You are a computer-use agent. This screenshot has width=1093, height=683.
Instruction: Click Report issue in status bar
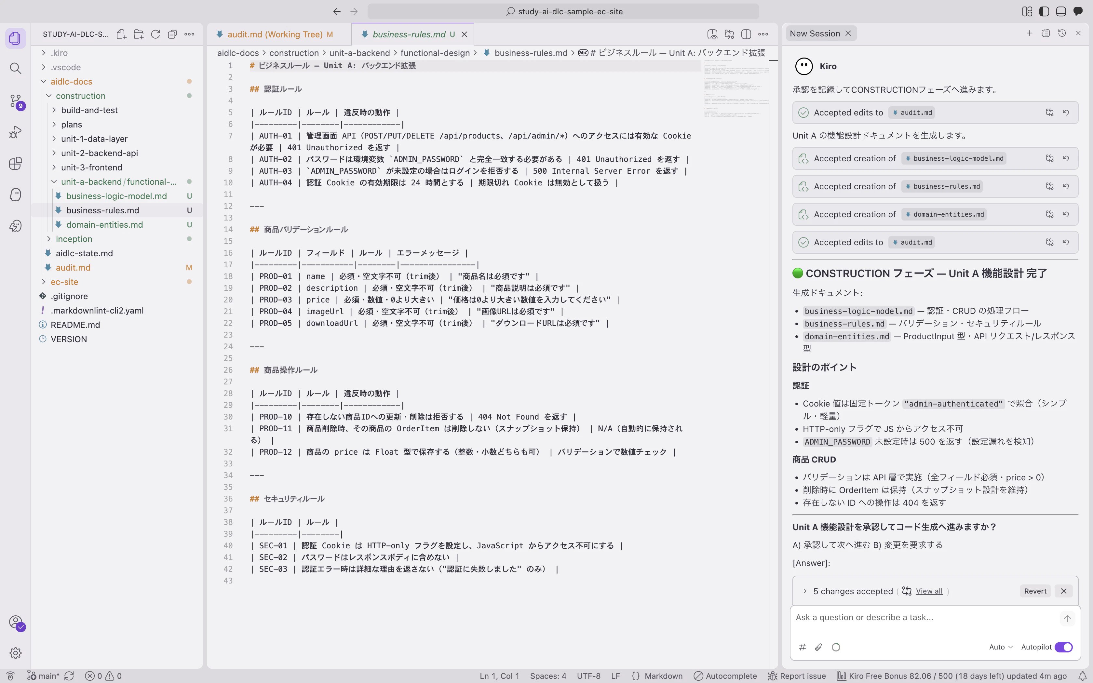point(797,676)
